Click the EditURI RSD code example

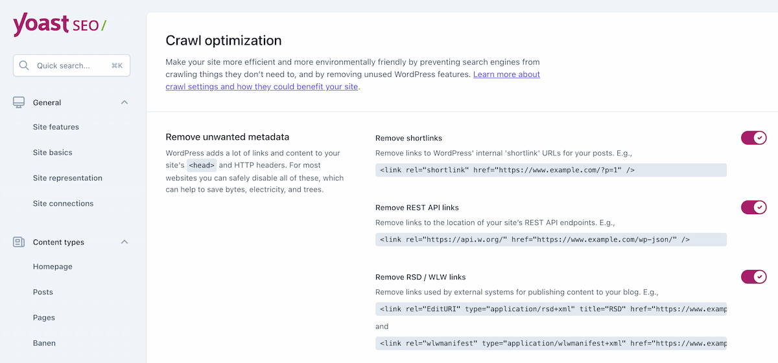coord(551,309)
